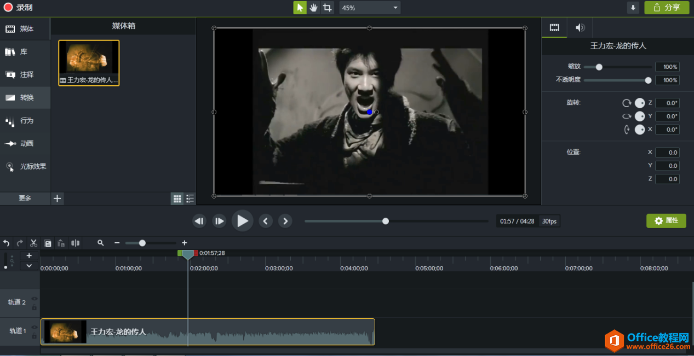Play the video with the play button

tap(242, 221)
